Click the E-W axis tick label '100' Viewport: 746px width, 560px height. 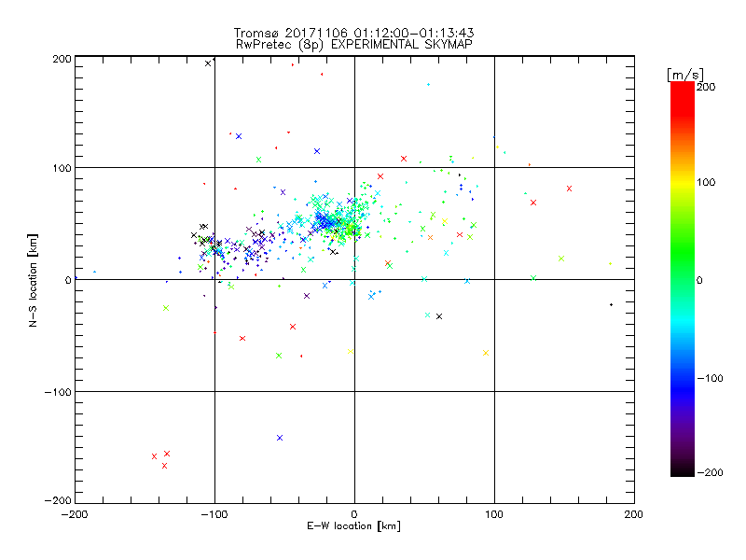[x=494, y=514]
